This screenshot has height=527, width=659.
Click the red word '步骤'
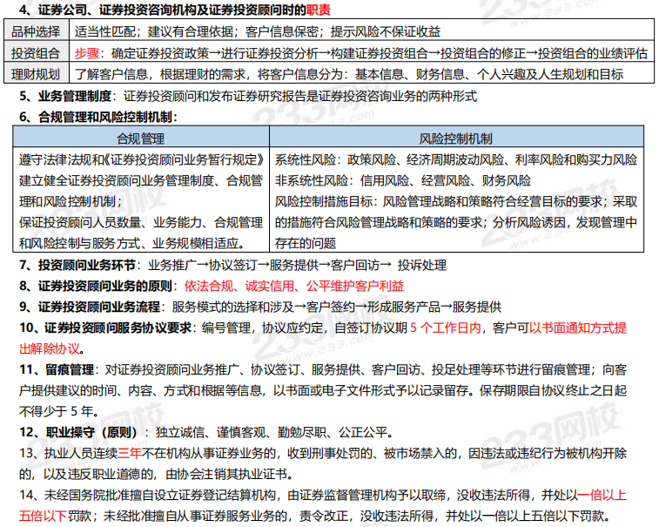(x=87, y=53)
